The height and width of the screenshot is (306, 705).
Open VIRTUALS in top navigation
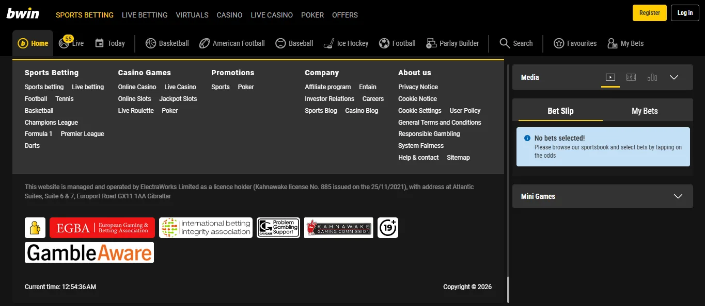[192, 15]
